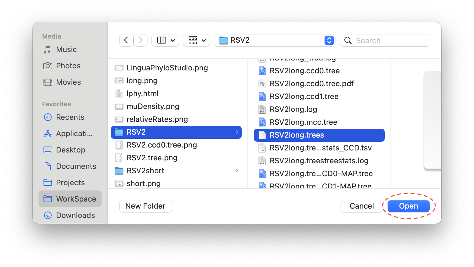Go back with the left chevron button
This screenshot has width=474, height=267.
click(x=126, y=40)
